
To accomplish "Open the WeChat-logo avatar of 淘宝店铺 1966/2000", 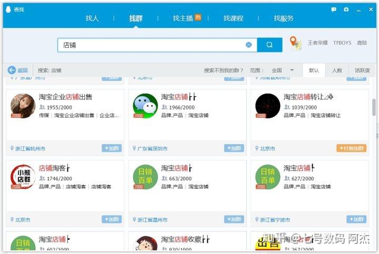I will (x=145, y=106).
